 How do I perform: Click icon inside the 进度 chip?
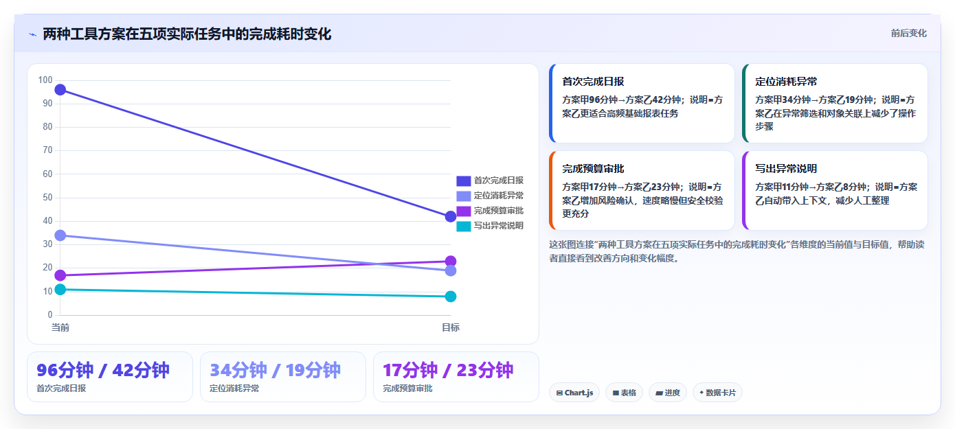point(659,393)
